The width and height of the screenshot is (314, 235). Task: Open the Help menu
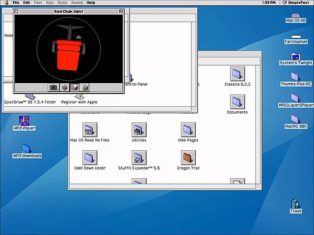[x=91, y=2]
